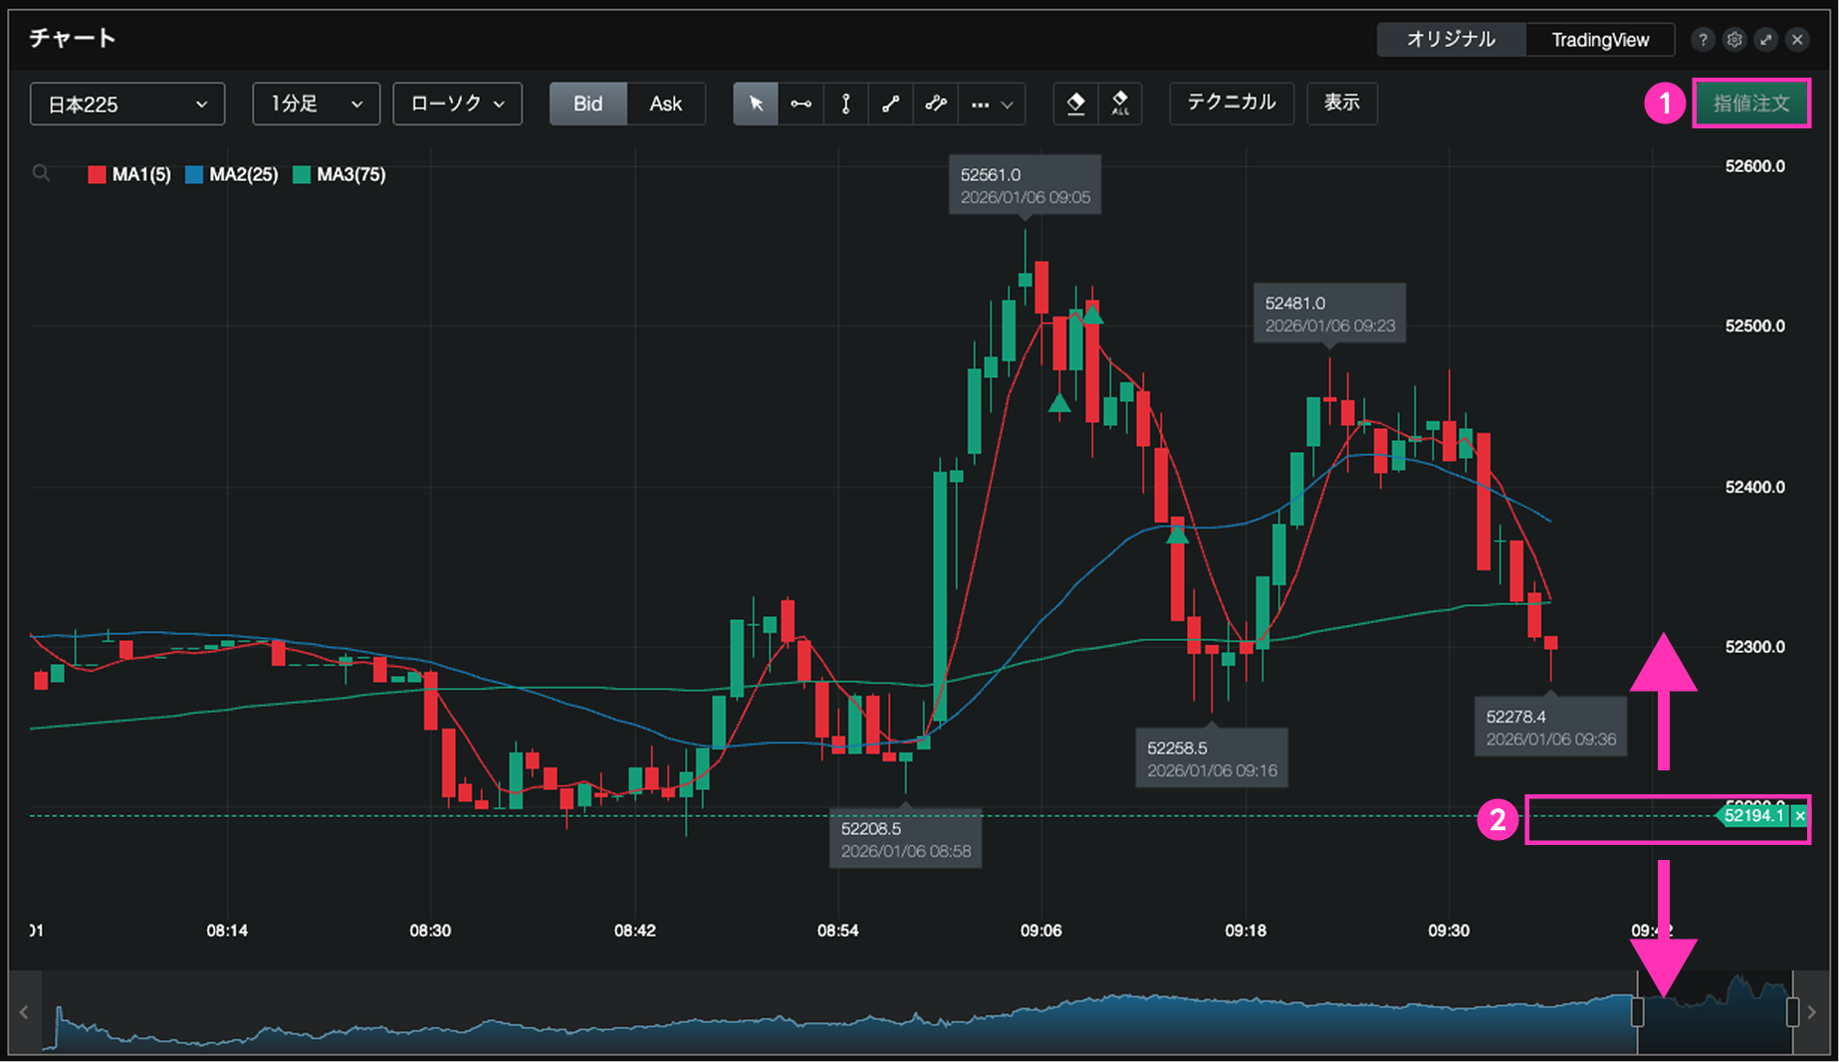Open chart settings gear icon
Viewport: 1839px width, 1062px height.
(x=1734, y=40)
